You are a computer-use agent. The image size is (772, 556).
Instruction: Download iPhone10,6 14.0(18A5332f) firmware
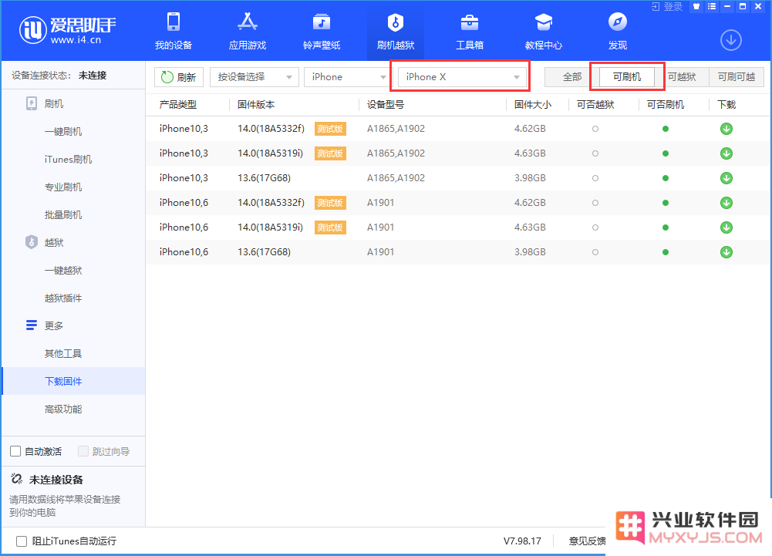click(x=726, y=203)
